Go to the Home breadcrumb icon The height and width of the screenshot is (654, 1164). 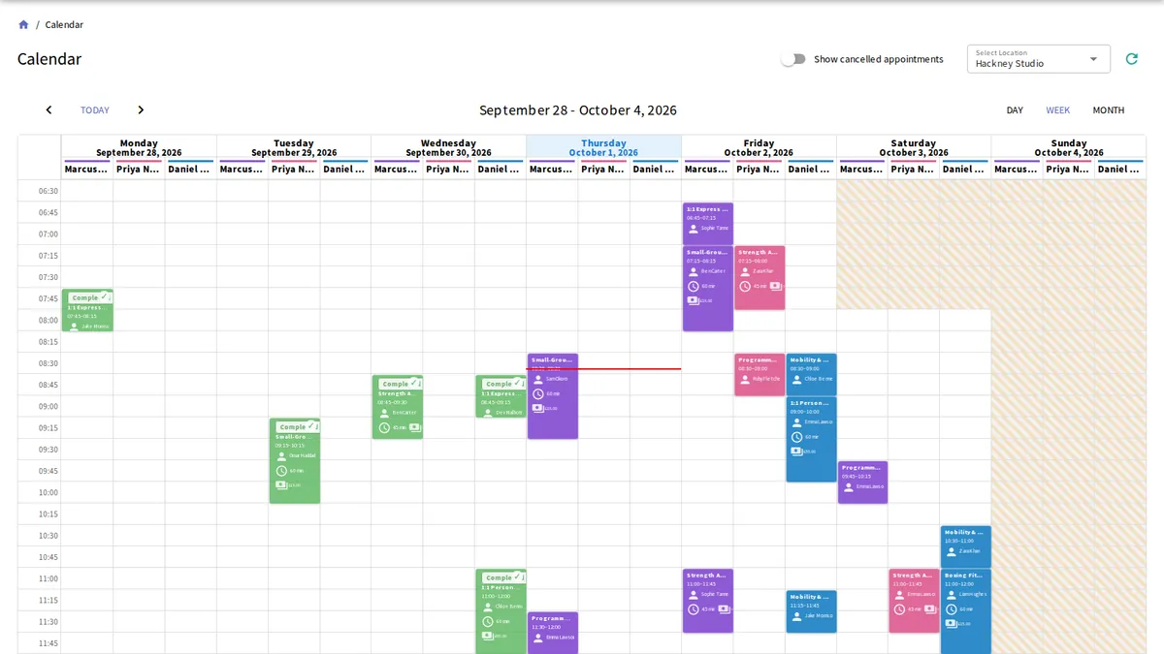[23, 24]
